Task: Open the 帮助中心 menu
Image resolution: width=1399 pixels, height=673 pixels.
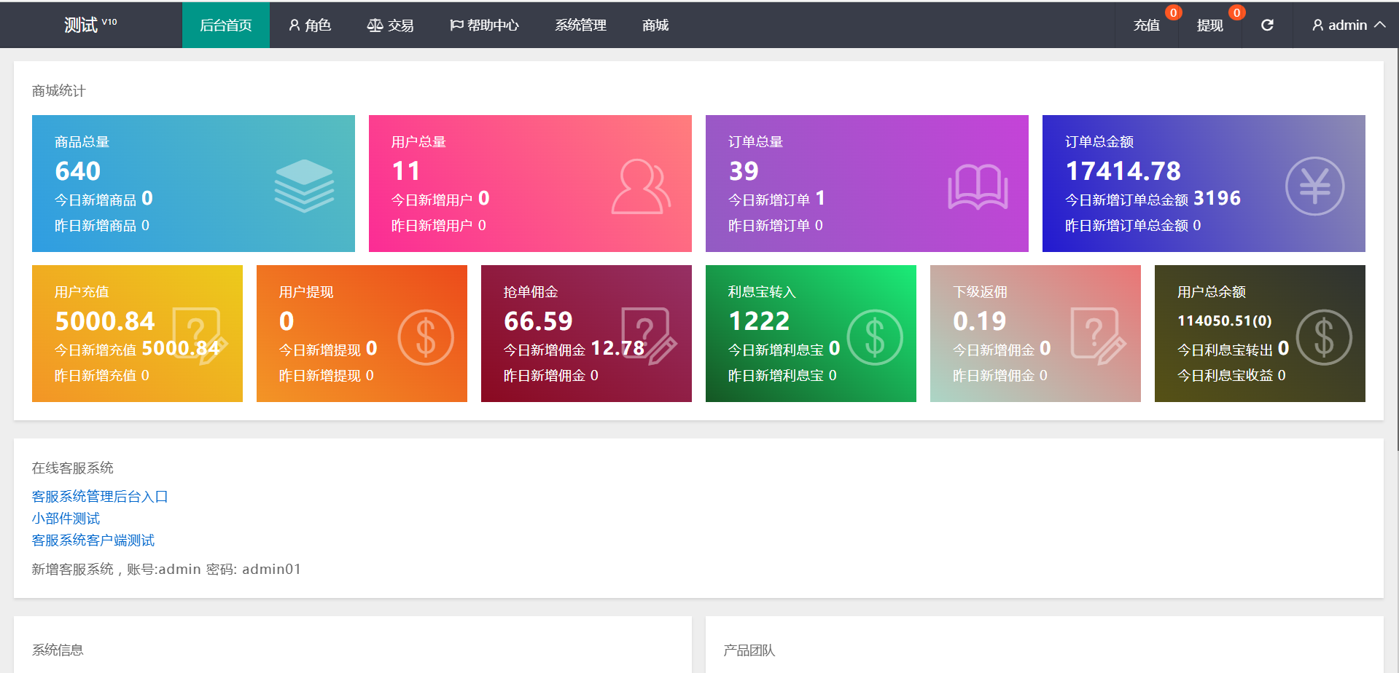Action: pos(484,25)
